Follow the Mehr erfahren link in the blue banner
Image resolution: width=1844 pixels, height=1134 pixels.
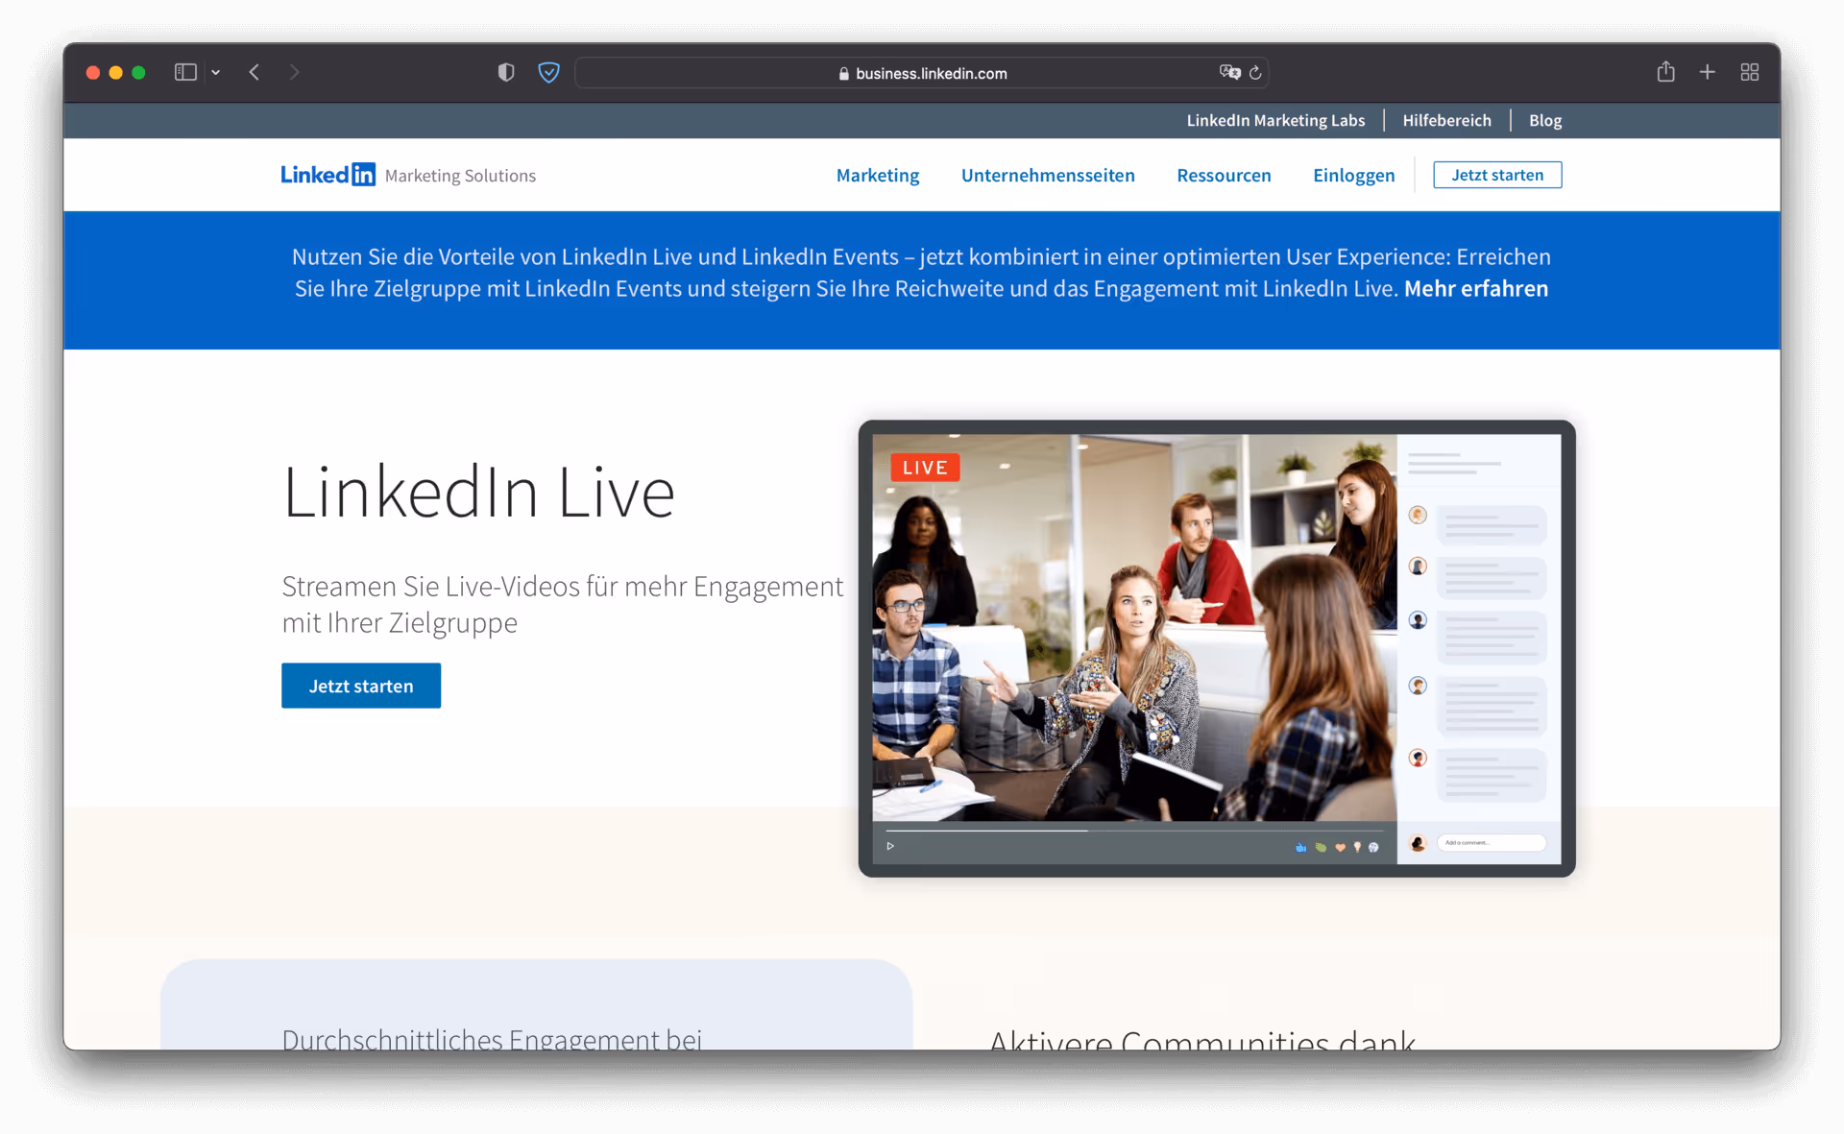point(1476,288)
